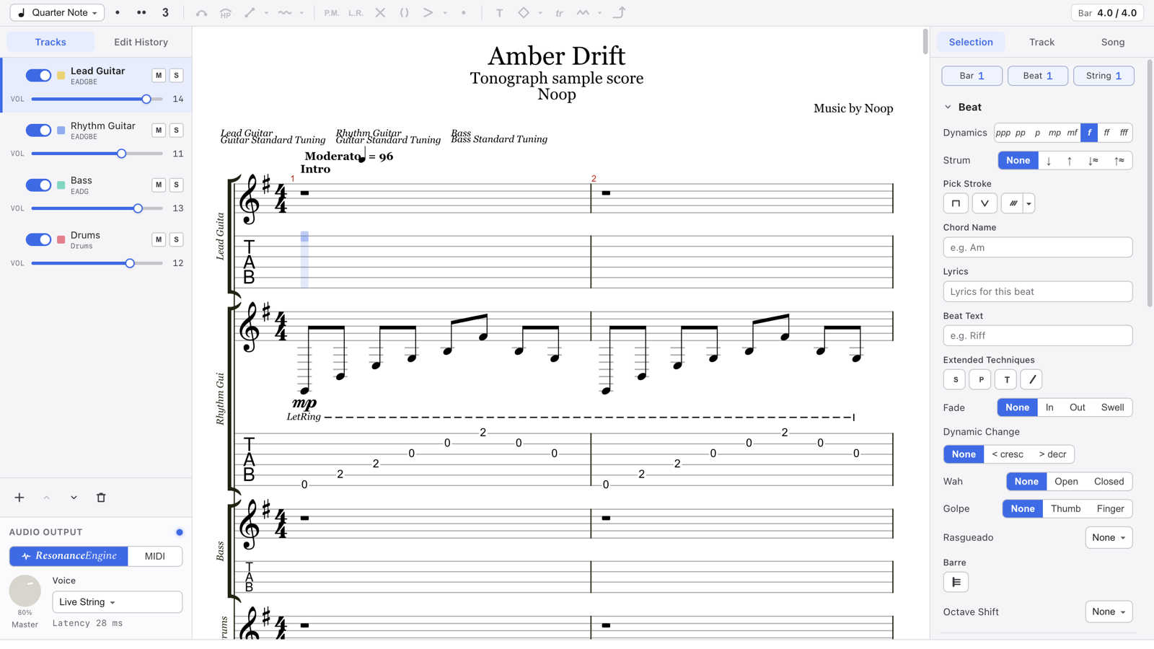Select the slide extended technique icon
1154x649 pixels.
1032,379
